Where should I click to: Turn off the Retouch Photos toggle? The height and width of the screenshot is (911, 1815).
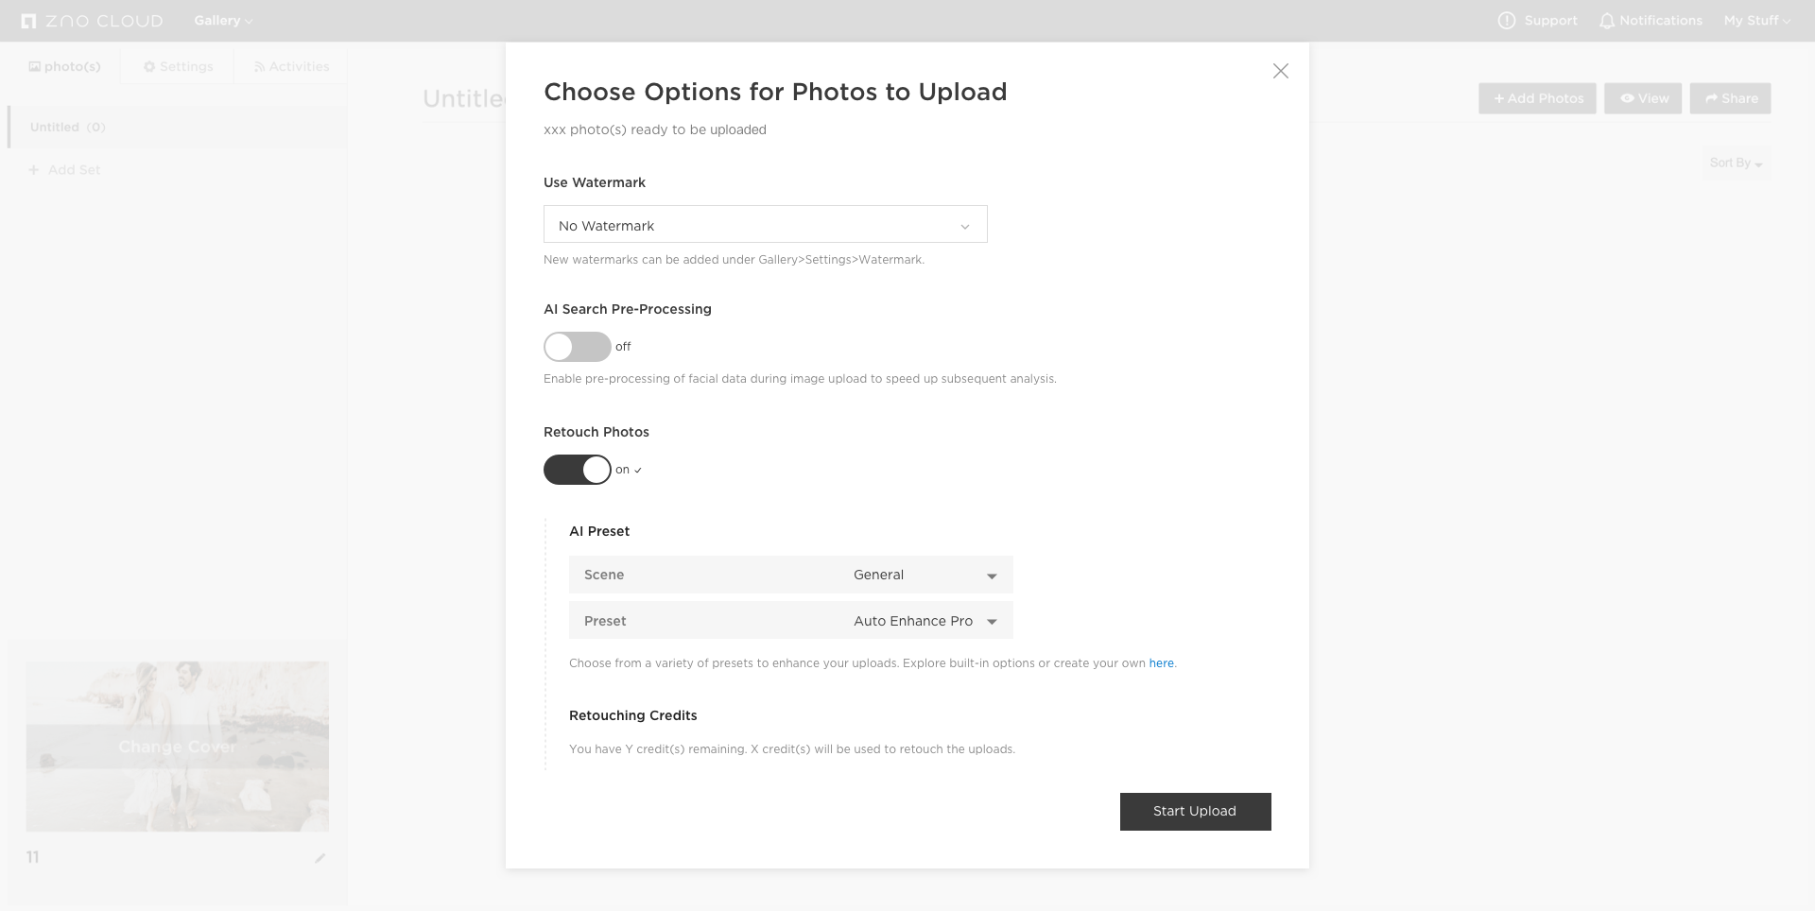[577, 470]
